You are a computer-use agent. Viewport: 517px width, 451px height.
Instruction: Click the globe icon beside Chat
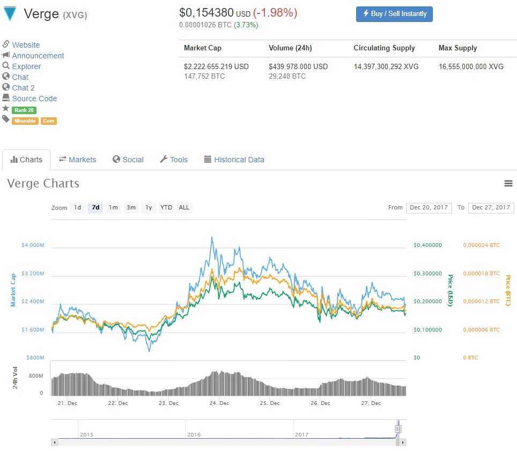[x=5, y=77]
